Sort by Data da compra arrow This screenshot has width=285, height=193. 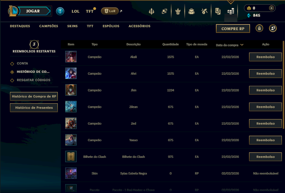pos(242,45)
